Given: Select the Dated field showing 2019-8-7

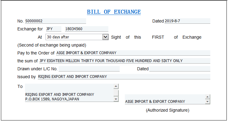Looking at the screenshot, I should pos(187,21).
